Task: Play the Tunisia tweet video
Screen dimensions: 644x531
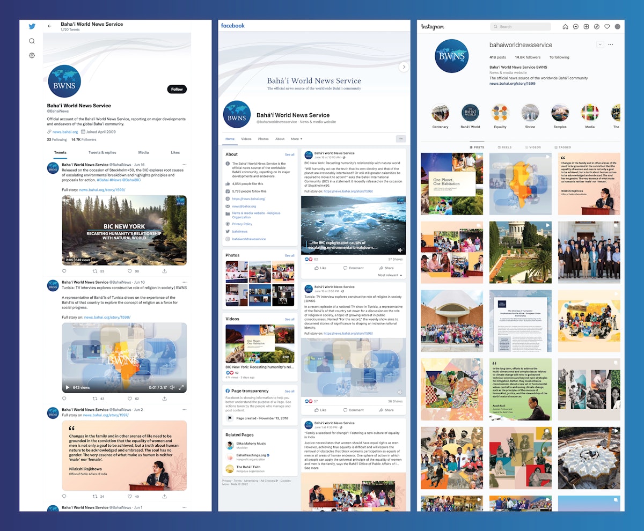Action: tap(67, 387)
